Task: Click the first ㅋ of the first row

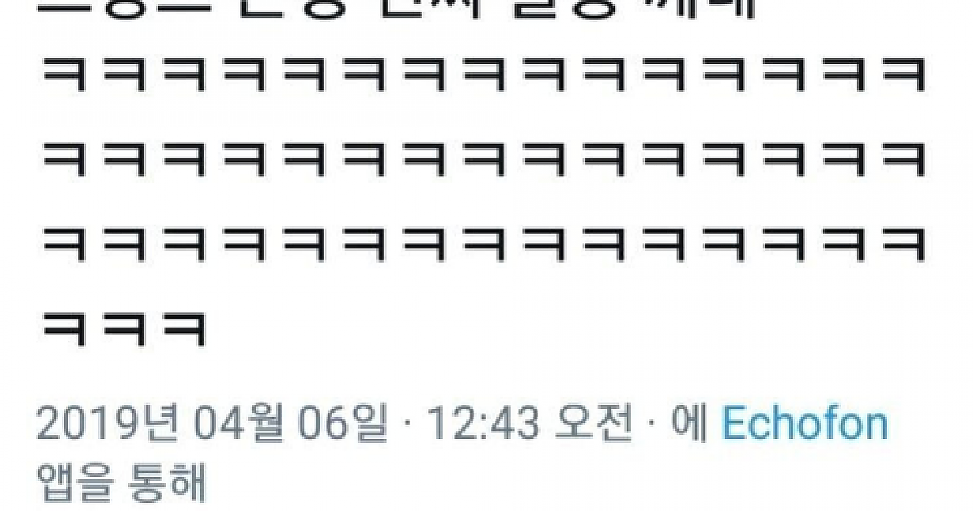Action: click(x=63, y=77)
